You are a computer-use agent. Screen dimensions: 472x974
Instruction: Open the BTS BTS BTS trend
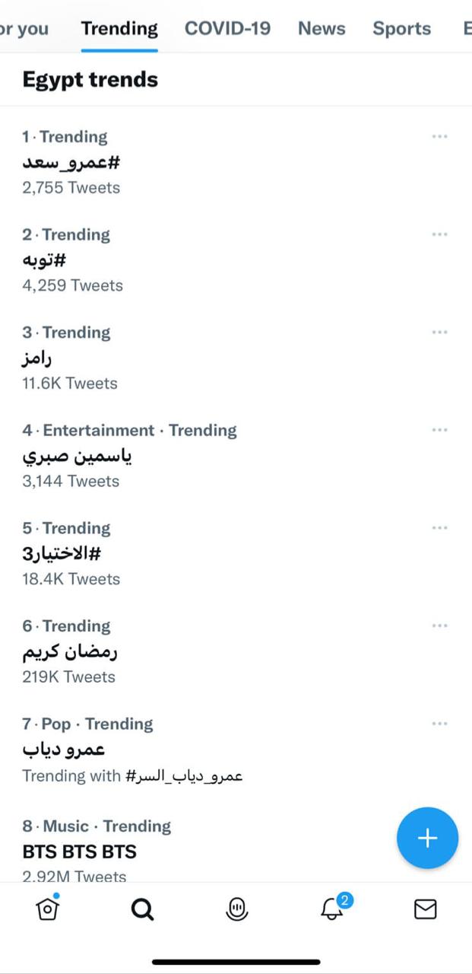pyautogui.click(x=80, y=851)
